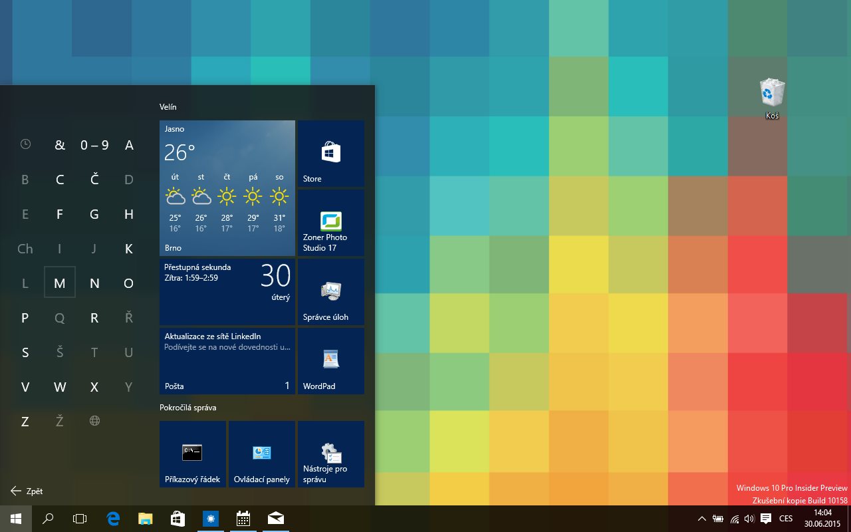Jump to letter Č apps

(x=94, y=180)
